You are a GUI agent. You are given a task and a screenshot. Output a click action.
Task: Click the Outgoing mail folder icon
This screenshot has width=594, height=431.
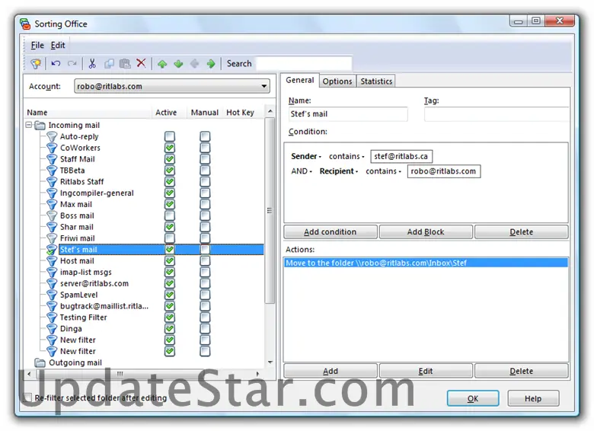click(40, 362)
